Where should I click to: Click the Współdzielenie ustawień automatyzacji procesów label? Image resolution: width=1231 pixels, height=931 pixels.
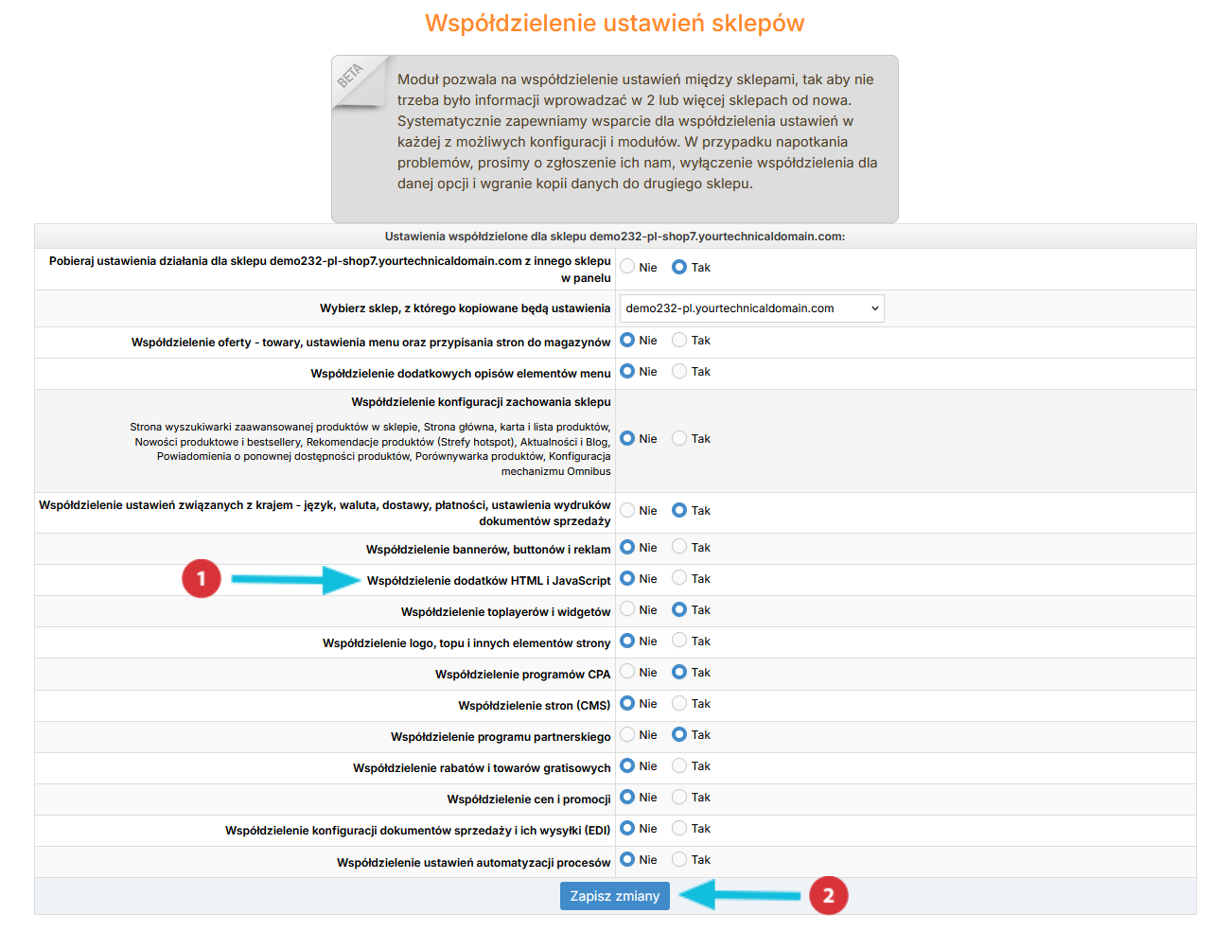473,863
